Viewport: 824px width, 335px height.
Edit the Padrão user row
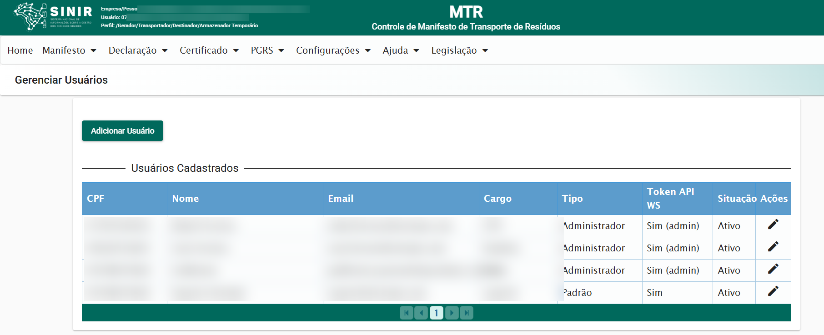click(773, 291)
